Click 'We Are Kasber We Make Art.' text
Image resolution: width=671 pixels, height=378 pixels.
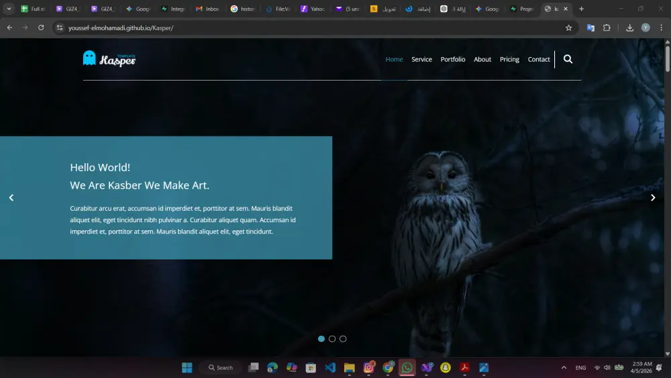(140, 185)
